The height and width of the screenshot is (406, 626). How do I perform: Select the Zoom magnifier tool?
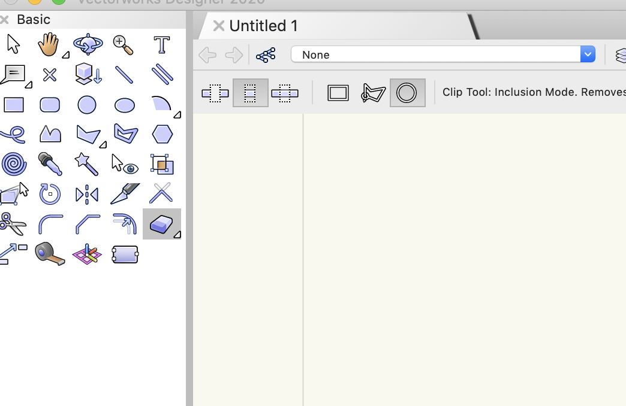[x=124, y=44]
